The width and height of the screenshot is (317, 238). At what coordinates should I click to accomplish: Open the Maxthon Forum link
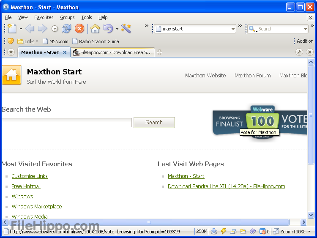click(x=252, y=76)
